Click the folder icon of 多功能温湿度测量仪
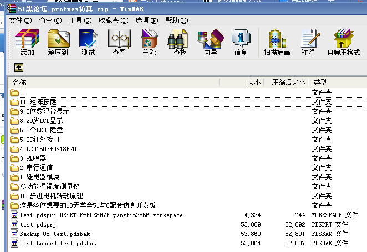This screenshot has height=252, width=367. pyautogui.click(x=14, y=187)
